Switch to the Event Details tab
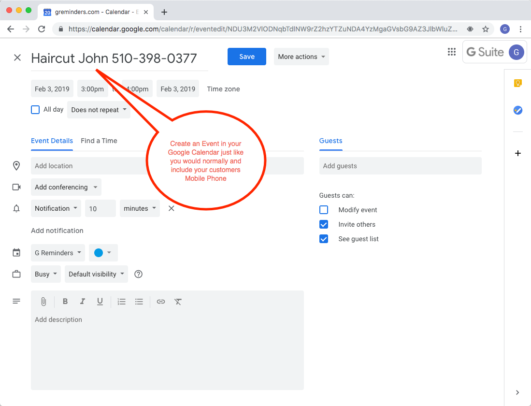 pos(52,141)
